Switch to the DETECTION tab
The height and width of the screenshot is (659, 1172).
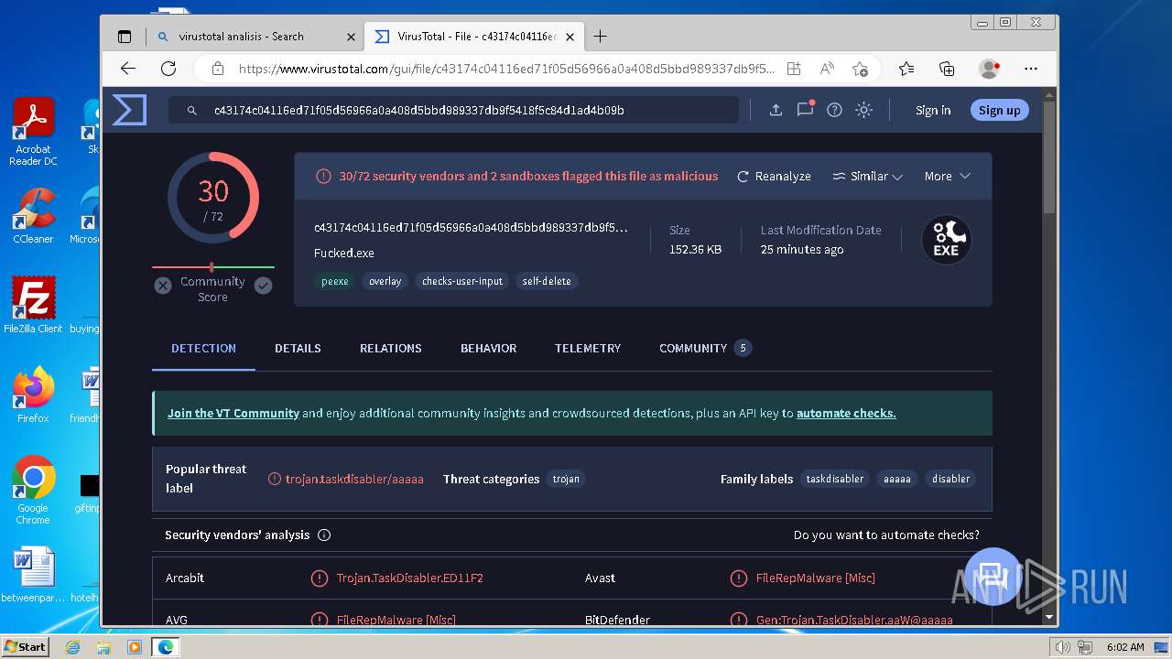[203, 348]
